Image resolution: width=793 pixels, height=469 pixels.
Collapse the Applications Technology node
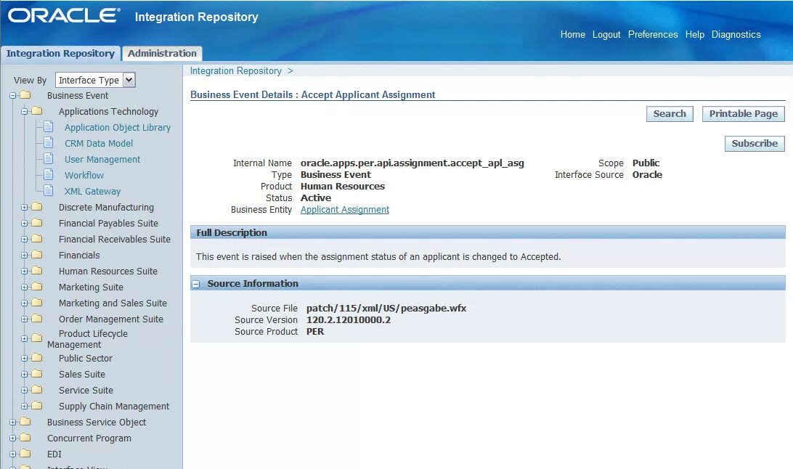[24, 111]
